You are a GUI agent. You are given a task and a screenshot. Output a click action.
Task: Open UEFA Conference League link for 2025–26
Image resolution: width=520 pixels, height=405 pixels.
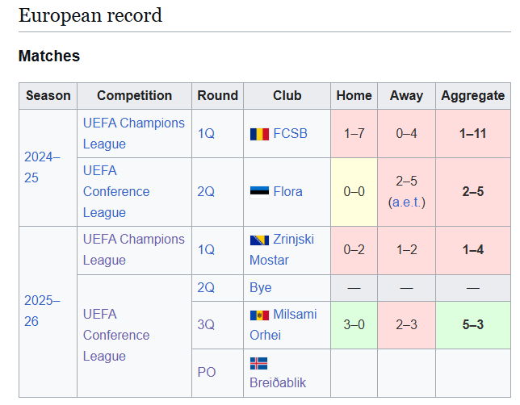[x=116, y=335]
